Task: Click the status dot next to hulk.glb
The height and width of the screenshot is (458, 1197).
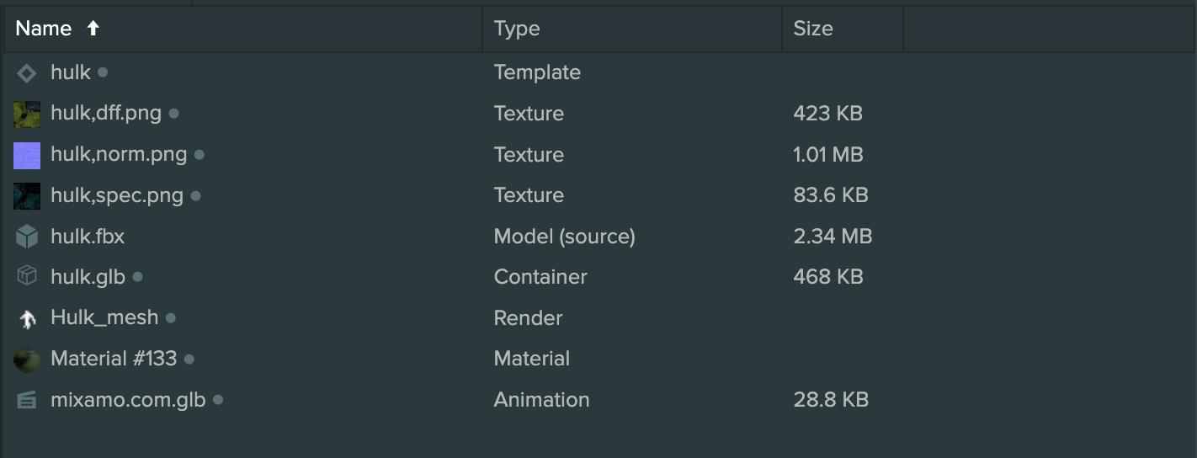Action: pos(137,277)
